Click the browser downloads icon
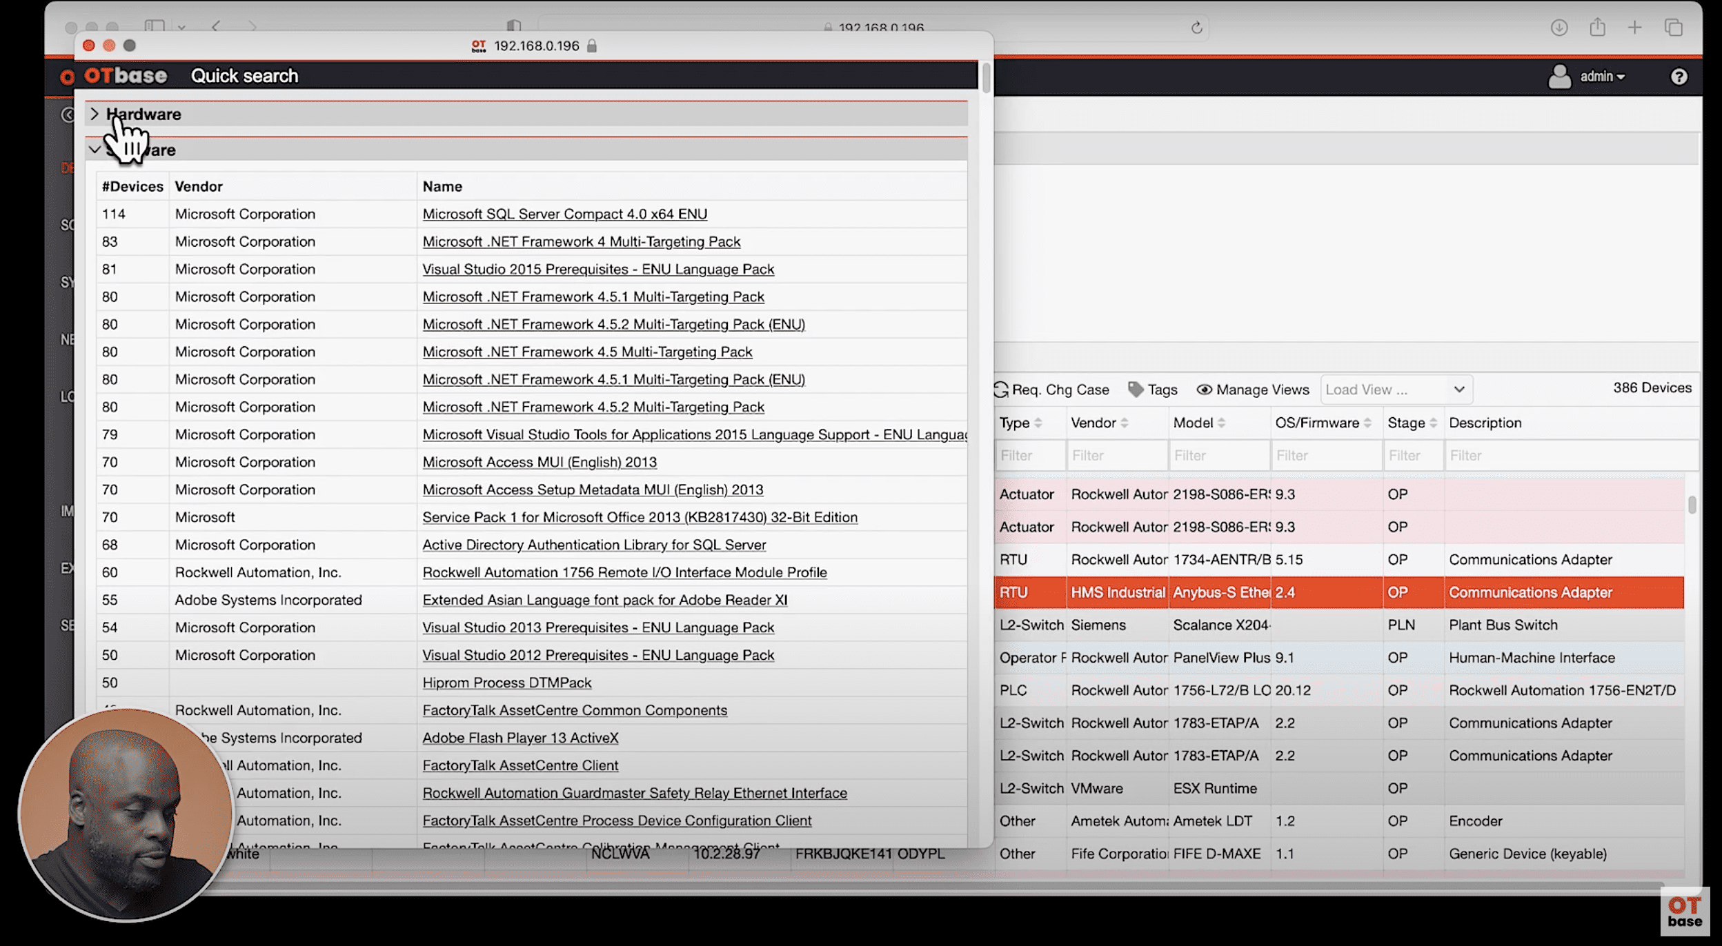 point(1558,28)
